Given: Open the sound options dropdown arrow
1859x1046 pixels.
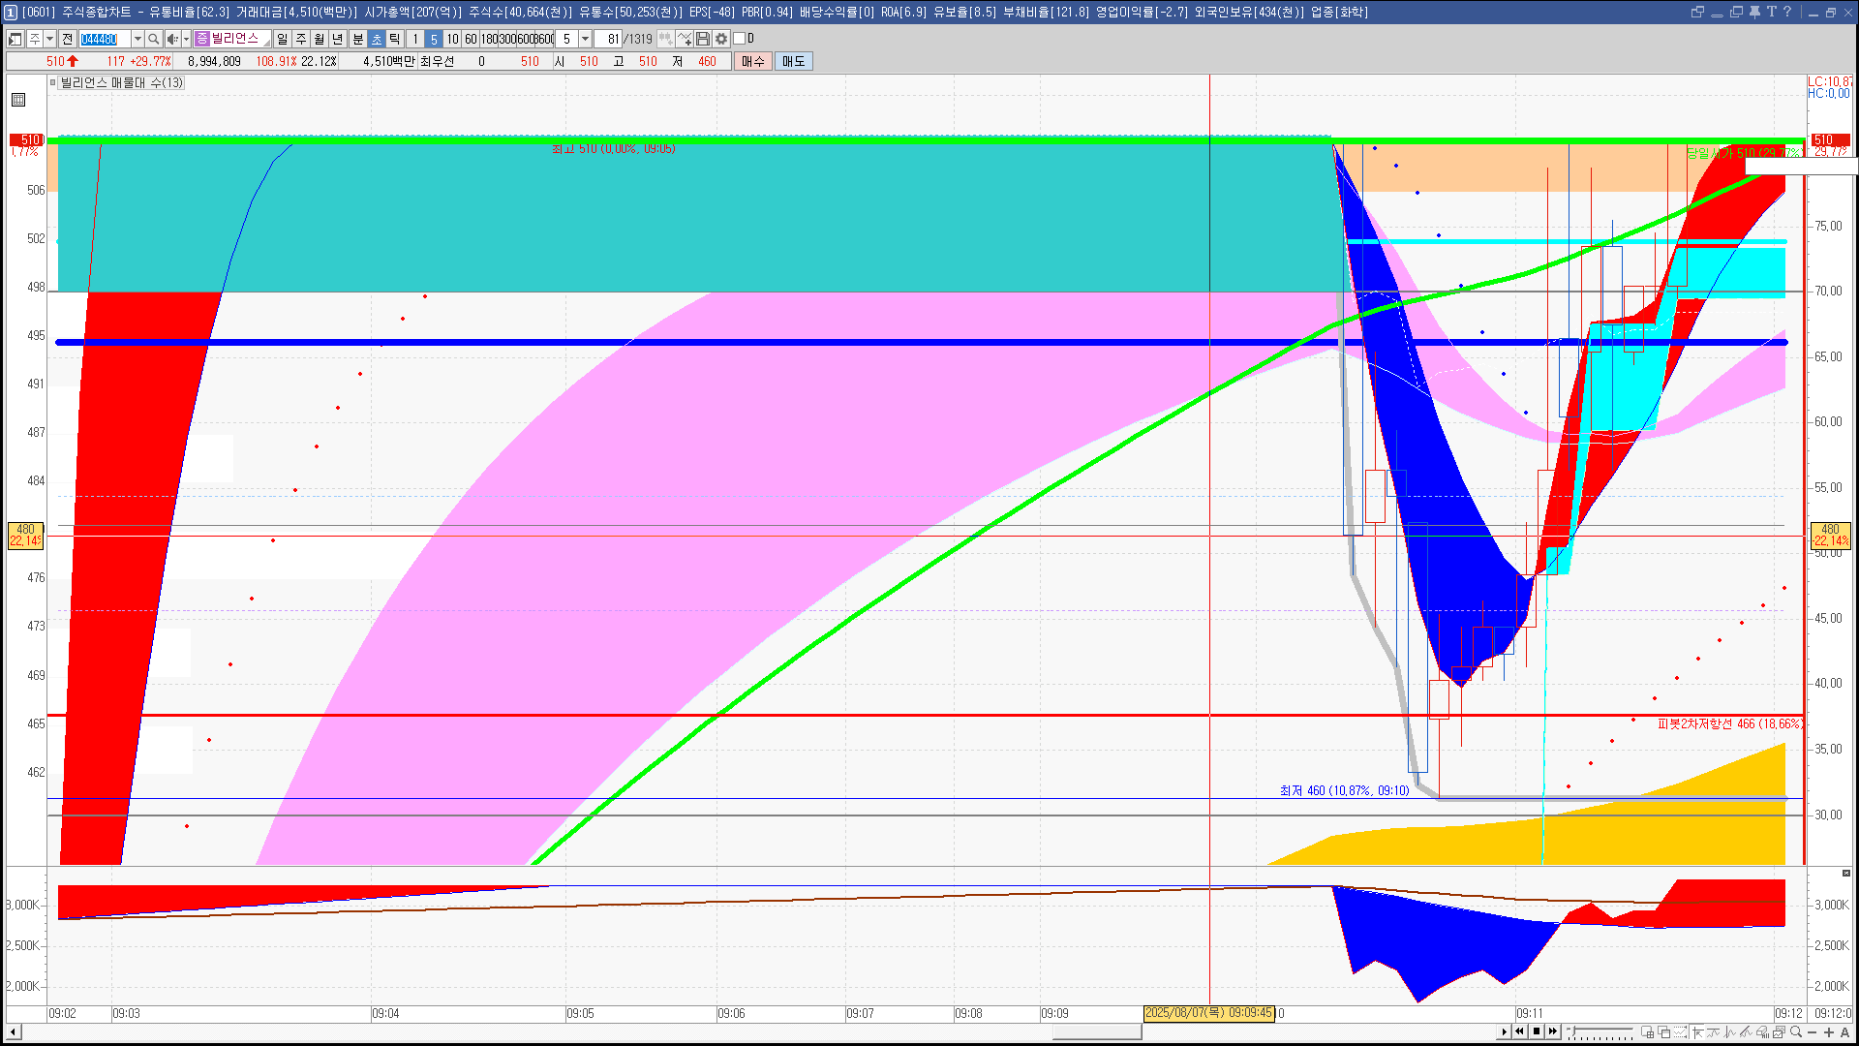Looking at the screenshot, I should click(x=186, y=39).
